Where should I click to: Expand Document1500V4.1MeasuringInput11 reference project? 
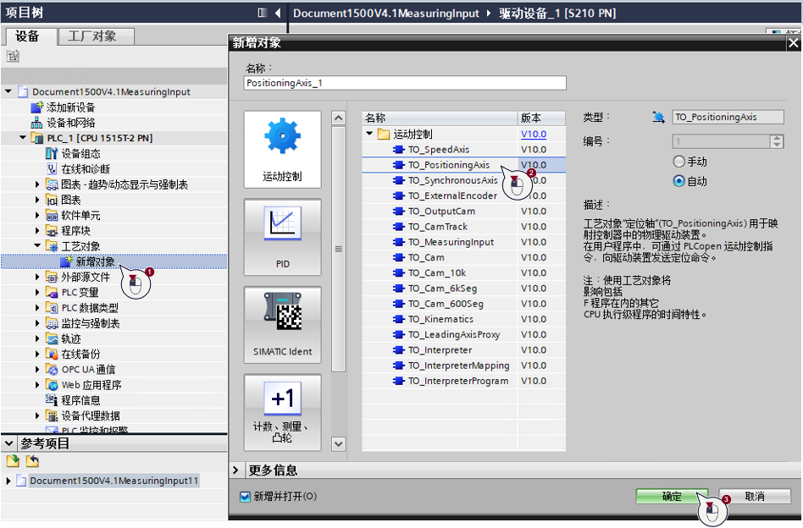(8, 481)
